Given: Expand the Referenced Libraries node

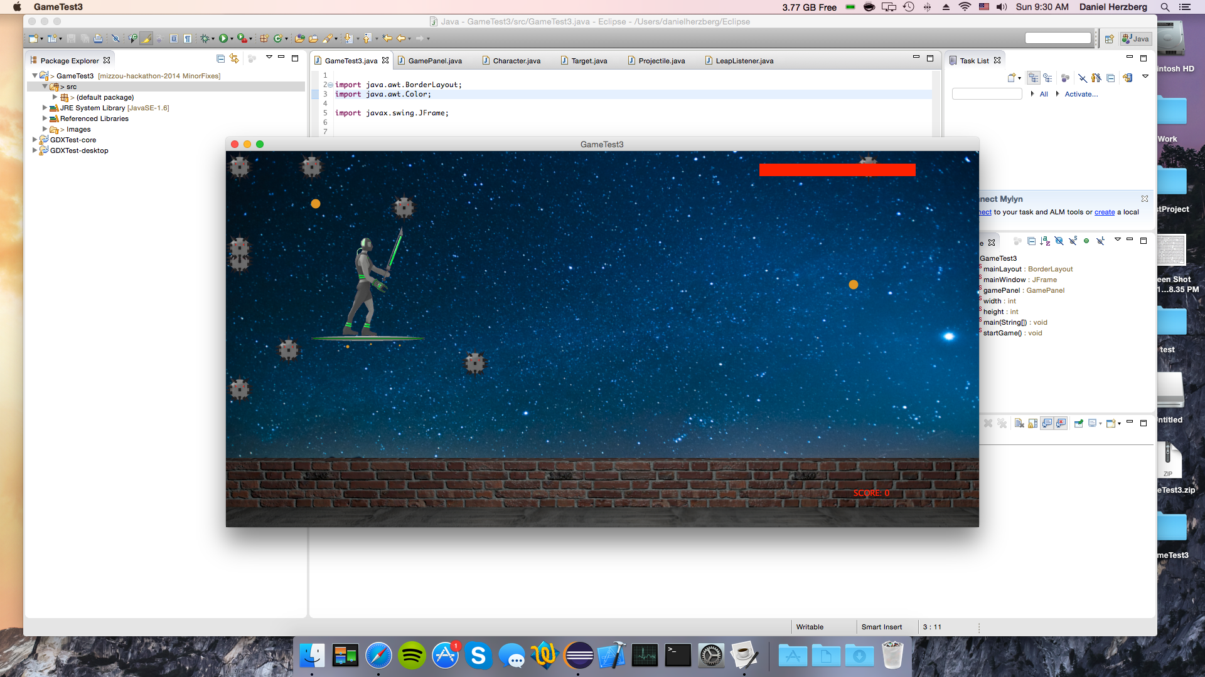Looking at the screenshot, I should coord(45,118).
